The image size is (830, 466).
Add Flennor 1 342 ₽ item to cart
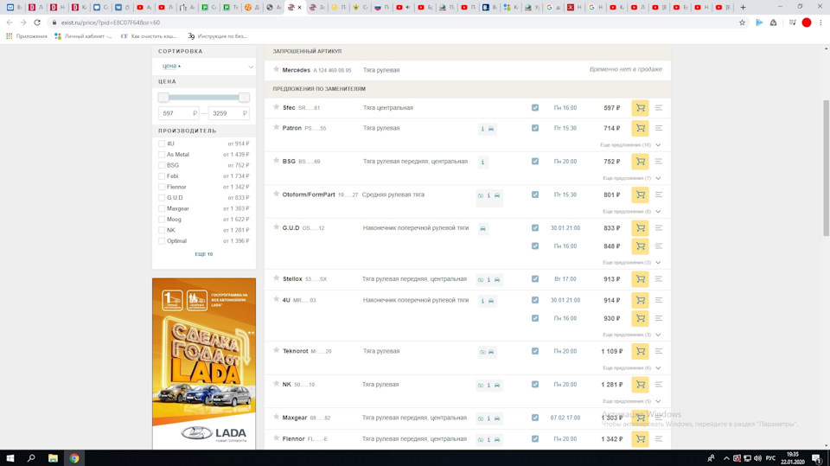[640, 439]
